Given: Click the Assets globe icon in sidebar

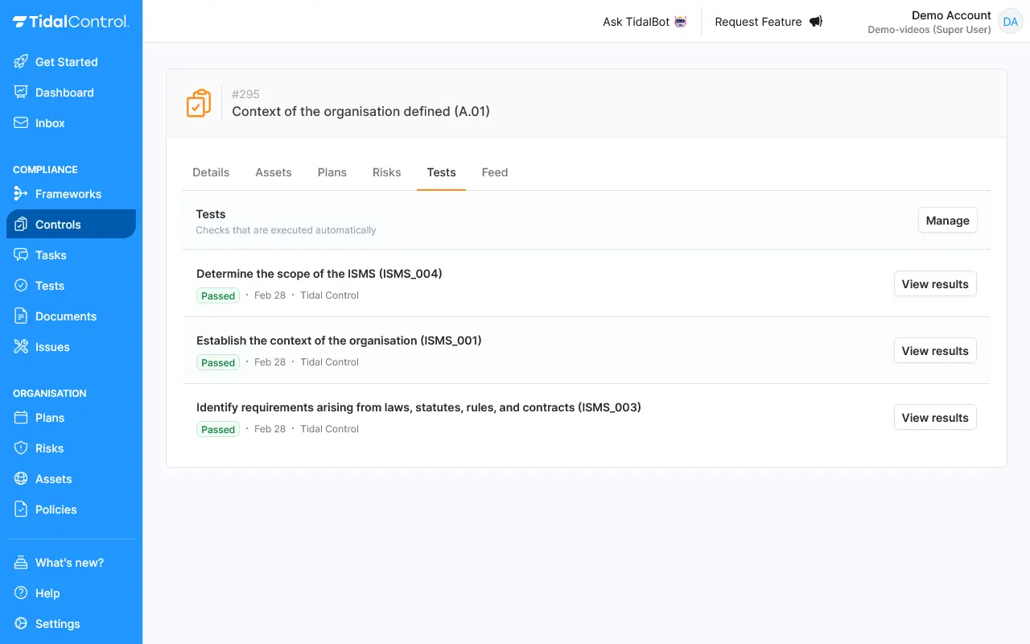Looking at the screenshot, I should tap(21, 479).
